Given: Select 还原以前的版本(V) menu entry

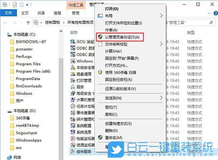Looking at the screenshot, I should point(120,89).
